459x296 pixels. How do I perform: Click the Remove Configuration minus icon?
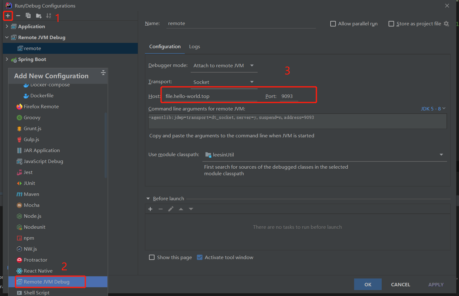(18, 16)
